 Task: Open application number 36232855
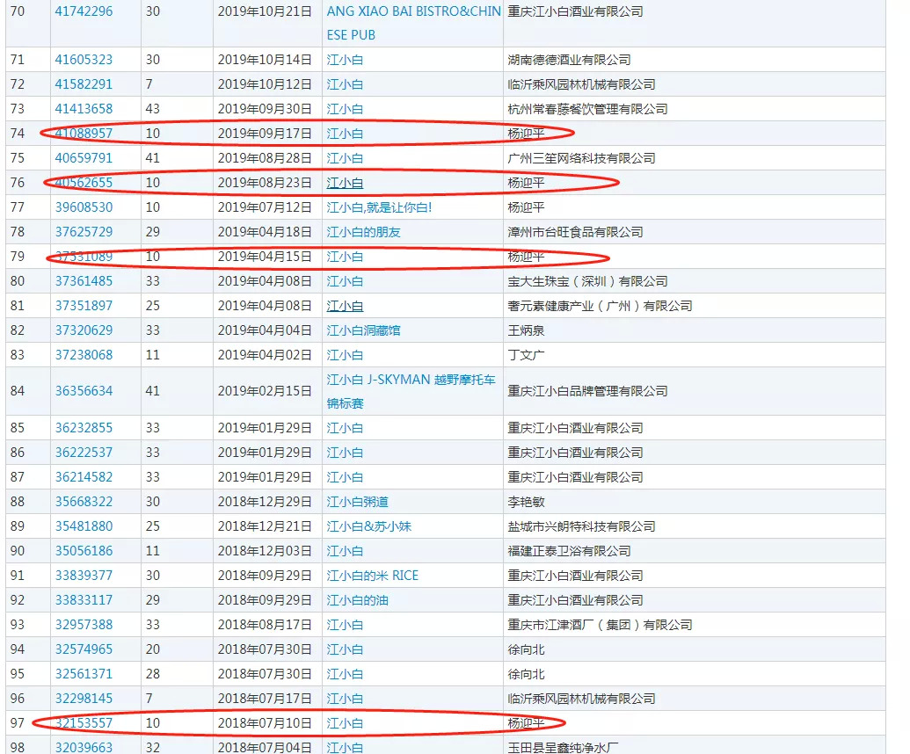pos(84,428)
